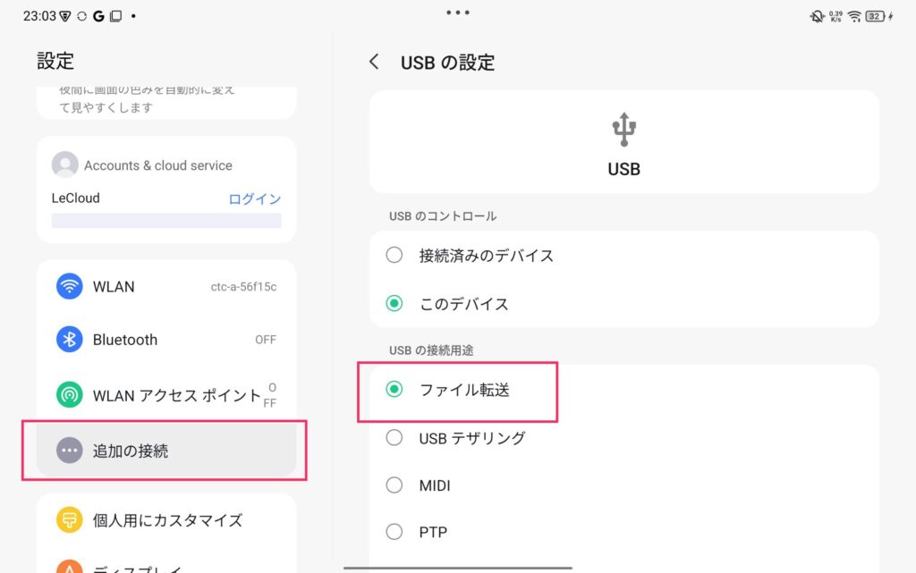Choose the ファイル転送 radio option
This screenshot has height=573, width=916.
coord(394,390)
